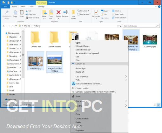This screenshot has width=162, height=133.
Task: Choose Convert to PDF menu entry
Action: [99, 88]
